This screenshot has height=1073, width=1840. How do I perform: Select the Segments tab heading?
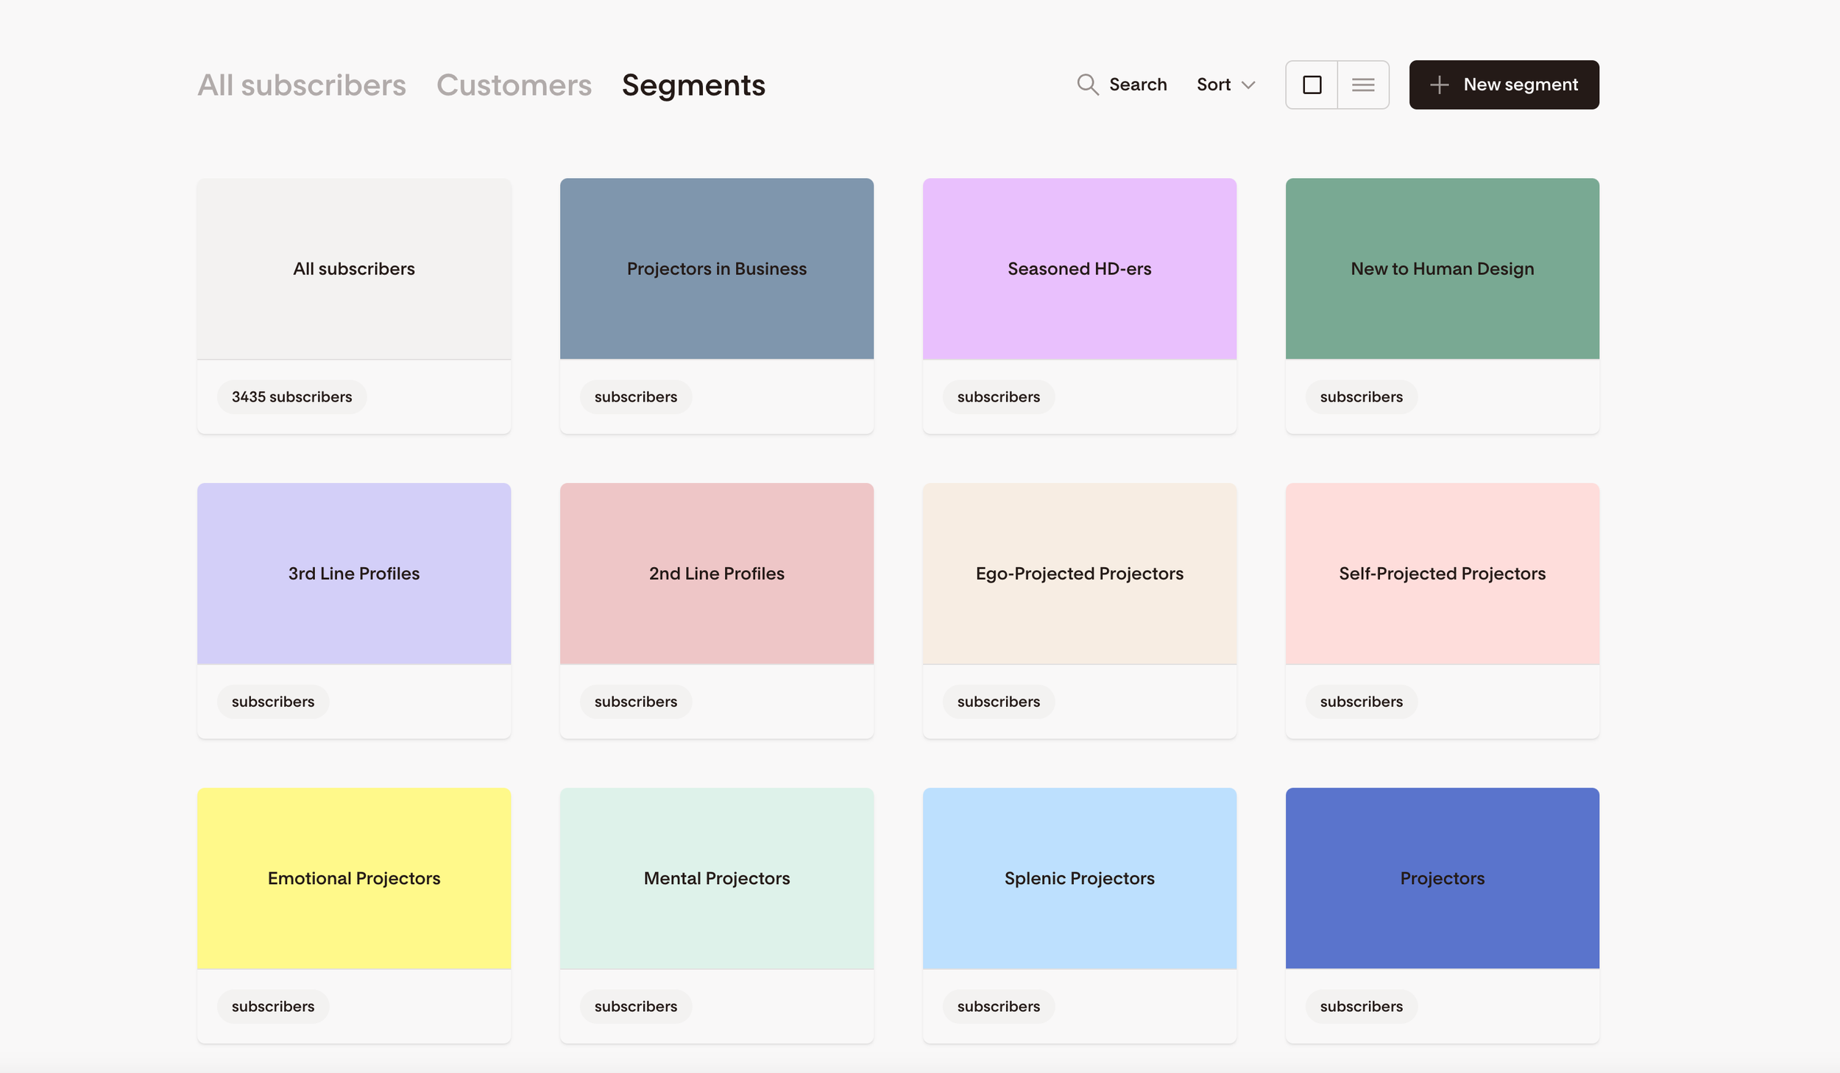693,85
